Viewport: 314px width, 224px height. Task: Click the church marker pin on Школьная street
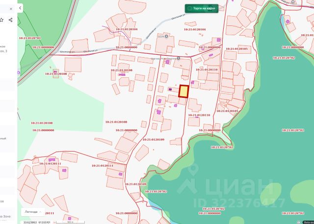click(179, 58)
